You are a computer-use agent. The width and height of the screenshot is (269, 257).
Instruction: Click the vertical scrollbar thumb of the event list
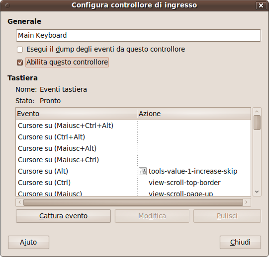point(257,123)
